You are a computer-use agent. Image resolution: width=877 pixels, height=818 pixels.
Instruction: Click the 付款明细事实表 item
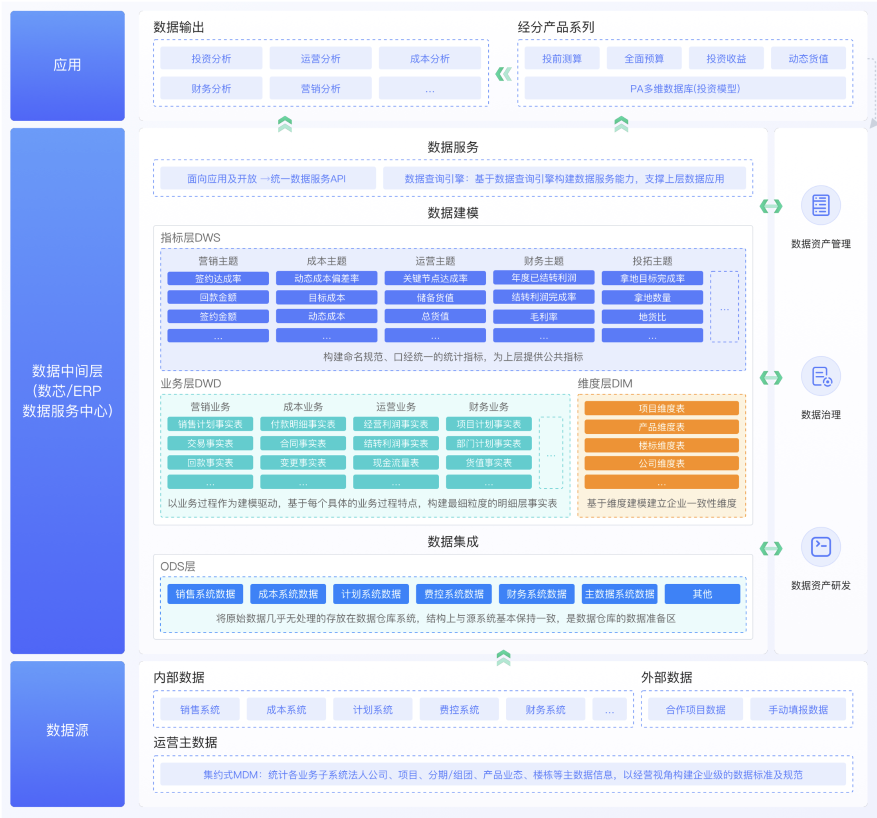(x=303, y=424)
